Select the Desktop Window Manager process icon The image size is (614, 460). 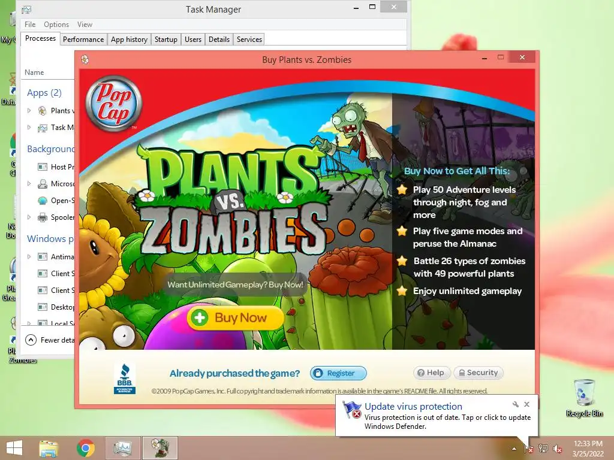click(43, 307)
